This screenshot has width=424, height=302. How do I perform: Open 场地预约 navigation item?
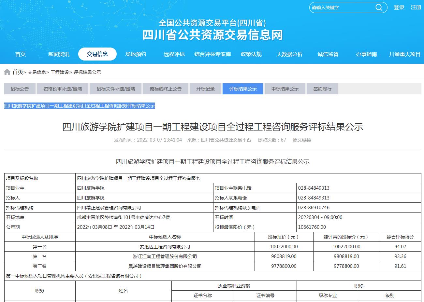pos(136,54)
